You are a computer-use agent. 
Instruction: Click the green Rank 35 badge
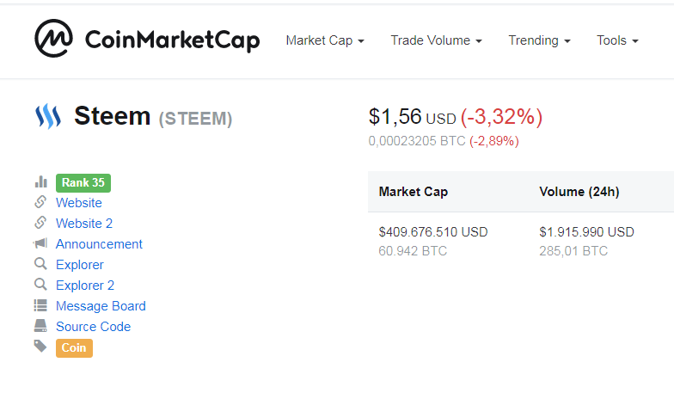[83, 182]
